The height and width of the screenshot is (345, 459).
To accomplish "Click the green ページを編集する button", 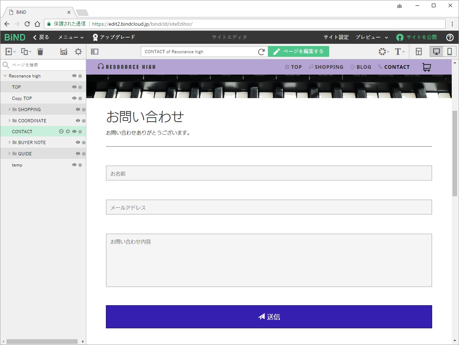I will click(298, 51).
